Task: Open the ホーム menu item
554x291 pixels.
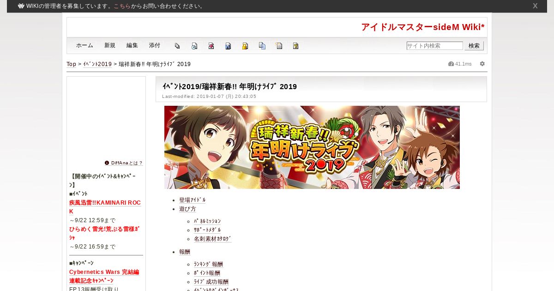Action: point(84,45)
